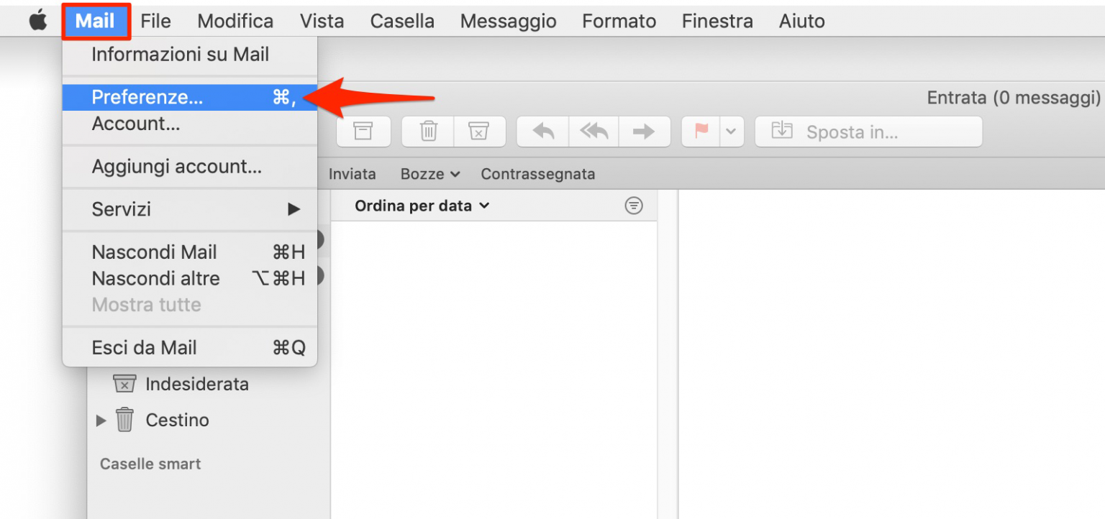Choose Aggiungi account… entry

click(190, 167)
